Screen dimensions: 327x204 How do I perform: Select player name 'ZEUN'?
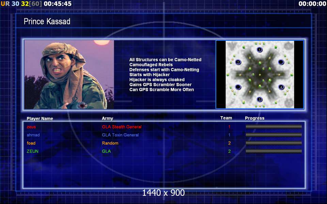pyautogui.click(x=33, y=151)
